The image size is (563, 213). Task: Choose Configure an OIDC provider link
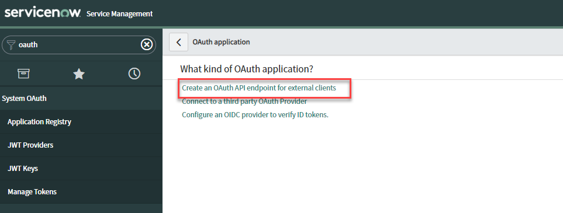pyautogui.click(x=255, y=115)
